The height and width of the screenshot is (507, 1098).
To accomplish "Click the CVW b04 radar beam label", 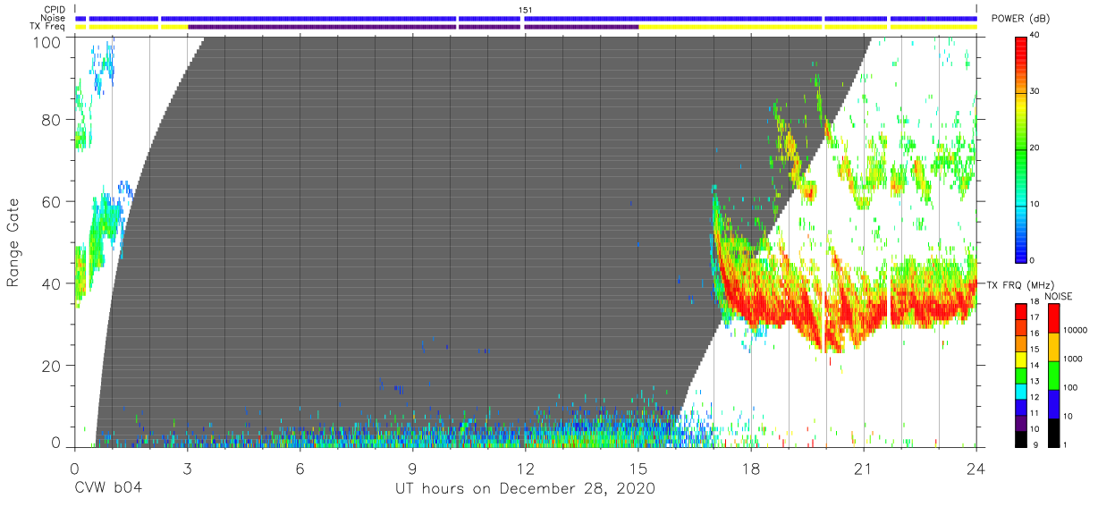I will [x=108, y=489].
